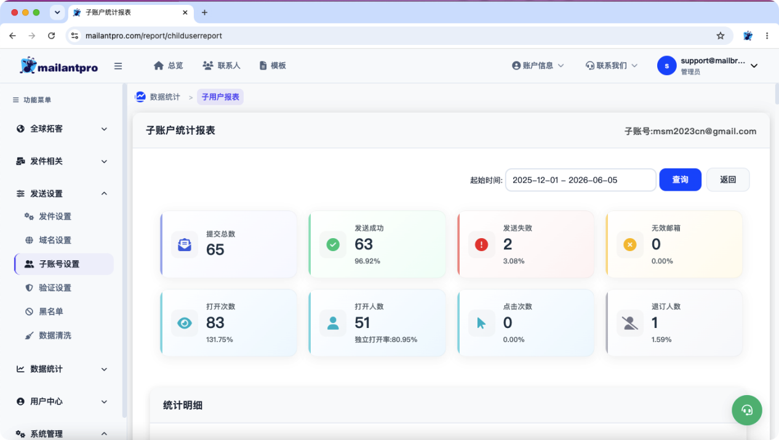Click the globe icon beside 域名设置

click(x=29, y=240)
